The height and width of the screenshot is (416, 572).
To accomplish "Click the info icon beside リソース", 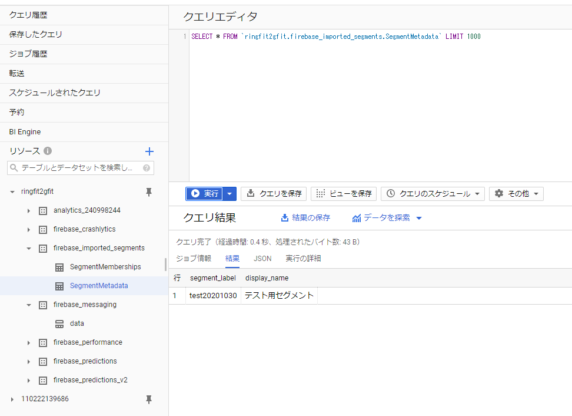I will tap(48, 151).
